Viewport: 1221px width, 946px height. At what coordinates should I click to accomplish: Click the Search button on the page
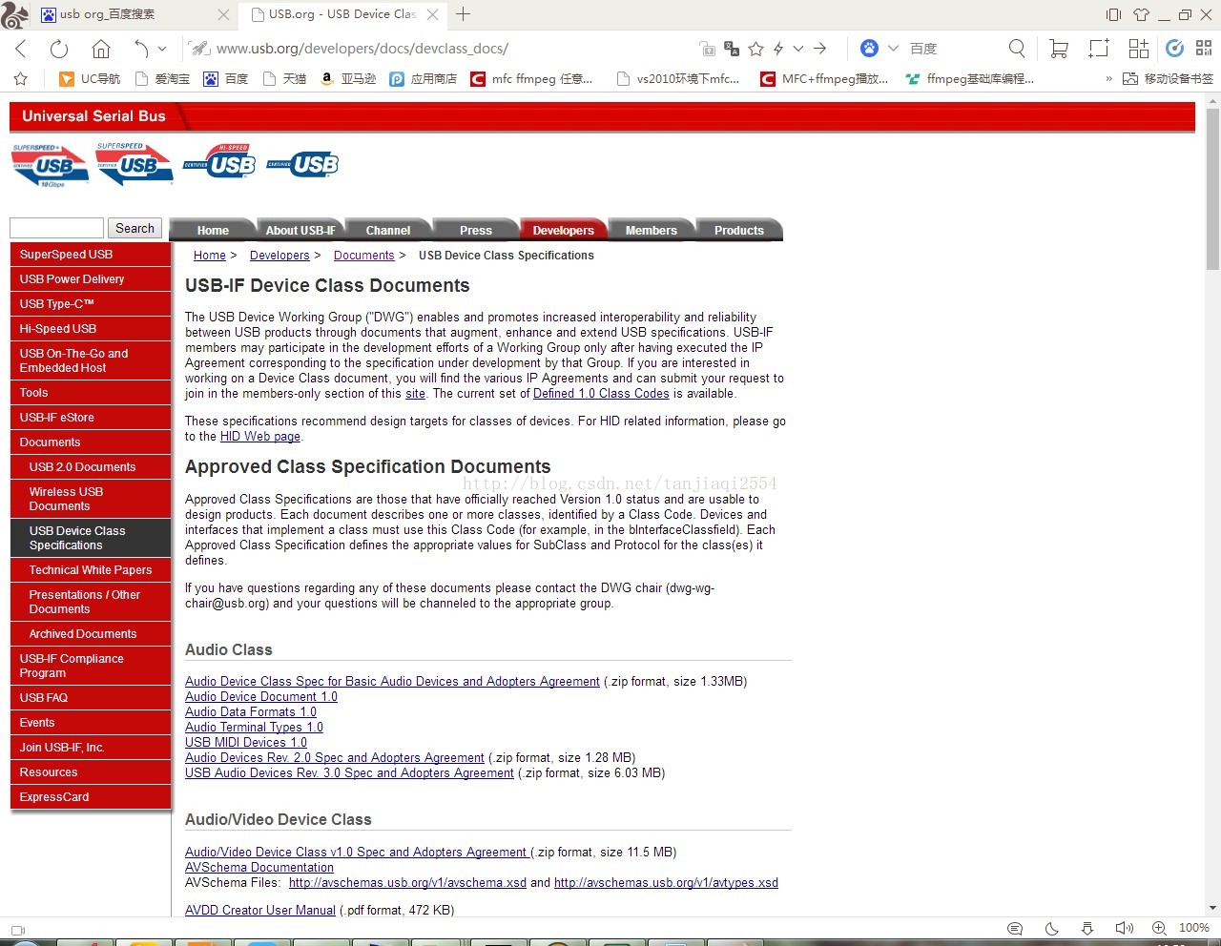tap(135, 228)
